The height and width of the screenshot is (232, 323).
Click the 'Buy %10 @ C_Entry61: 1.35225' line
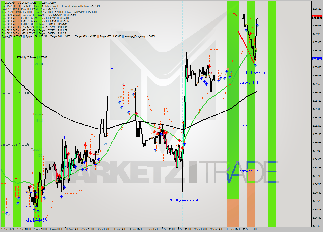(x=35, y=21)
